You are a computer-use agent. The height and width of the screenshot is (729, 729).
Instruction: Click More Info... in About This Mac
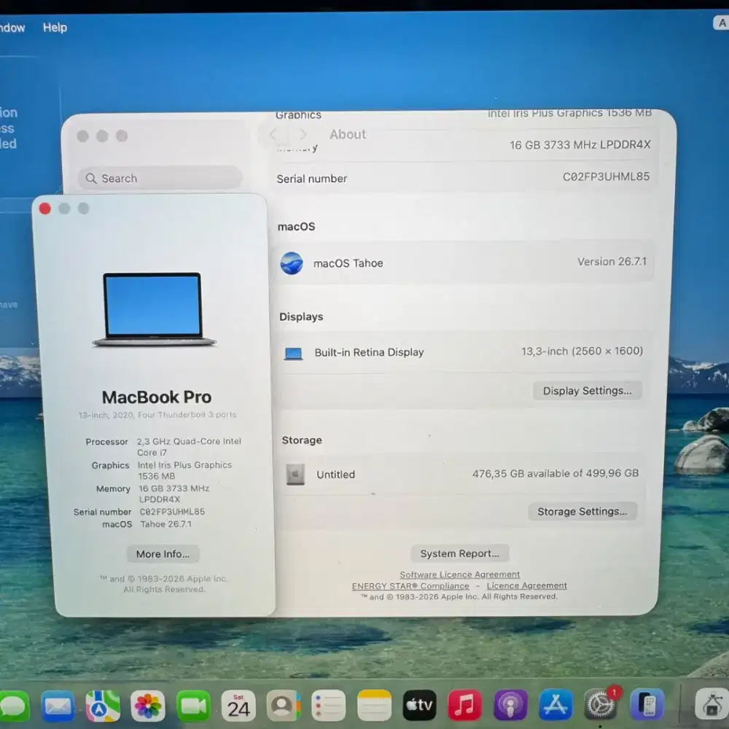click(x=163, y=554)
